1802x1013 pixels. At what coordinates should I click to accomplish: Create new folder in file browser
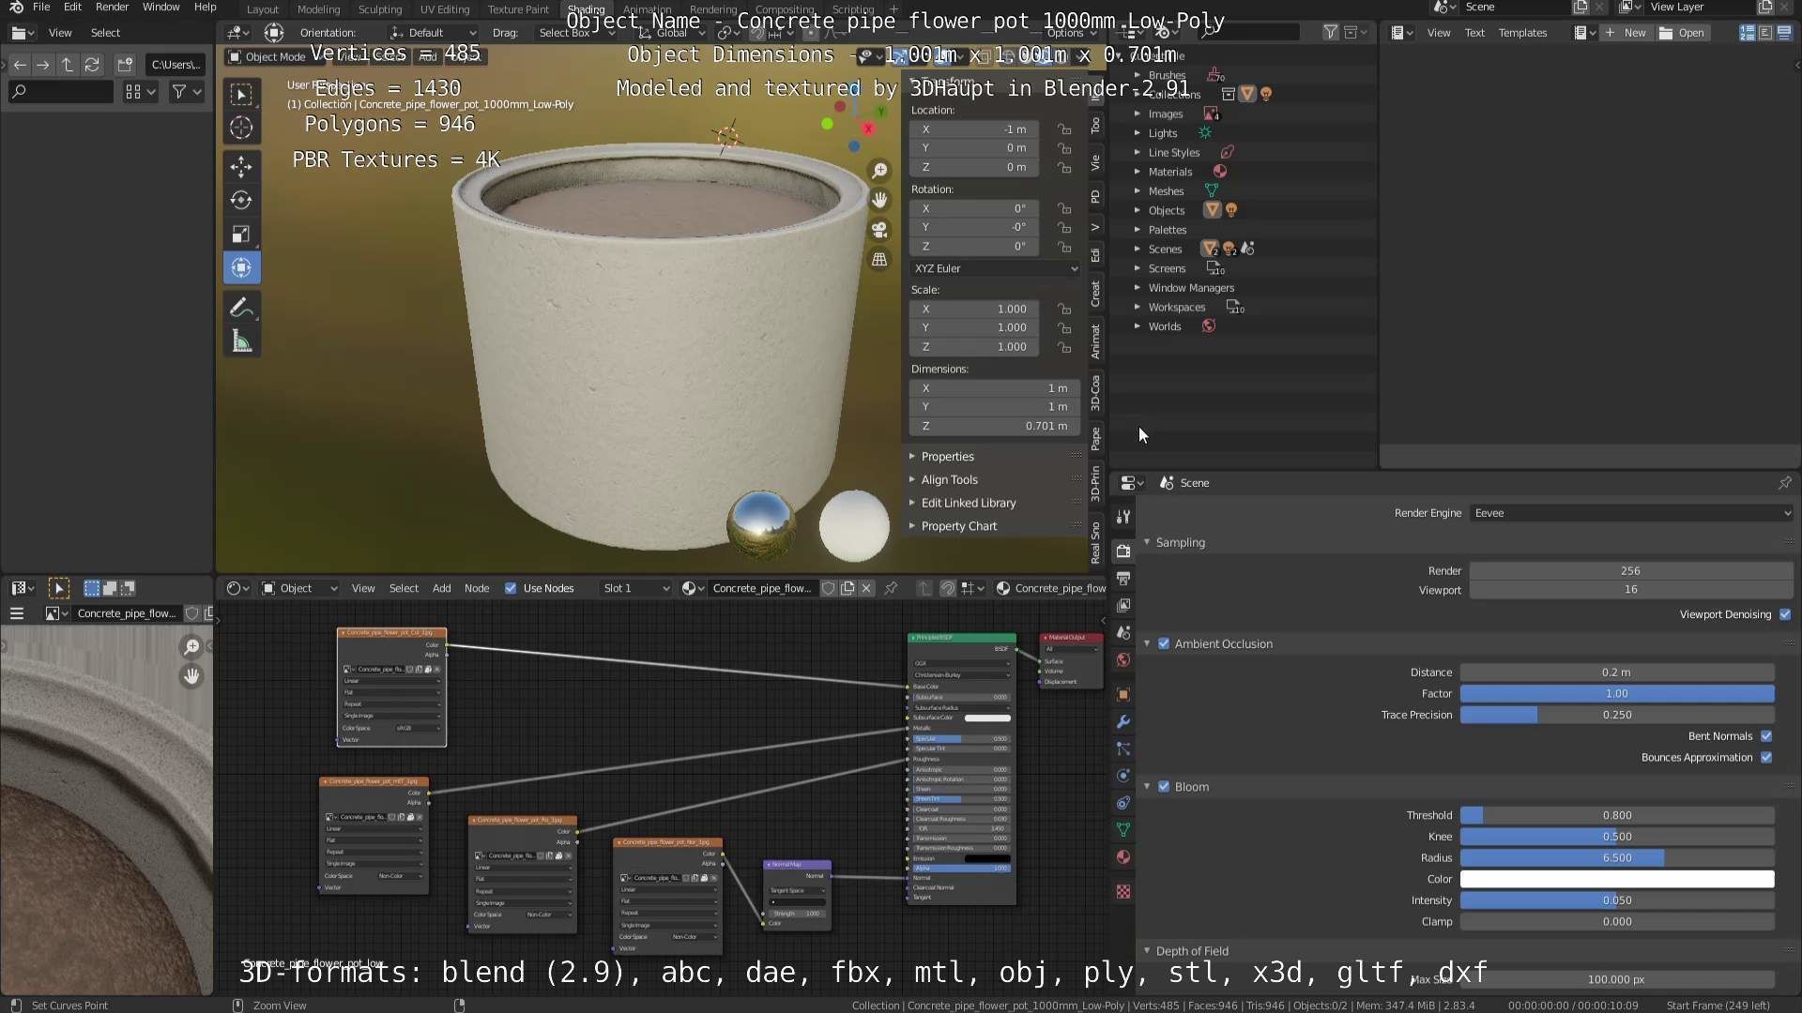[125, 65]
